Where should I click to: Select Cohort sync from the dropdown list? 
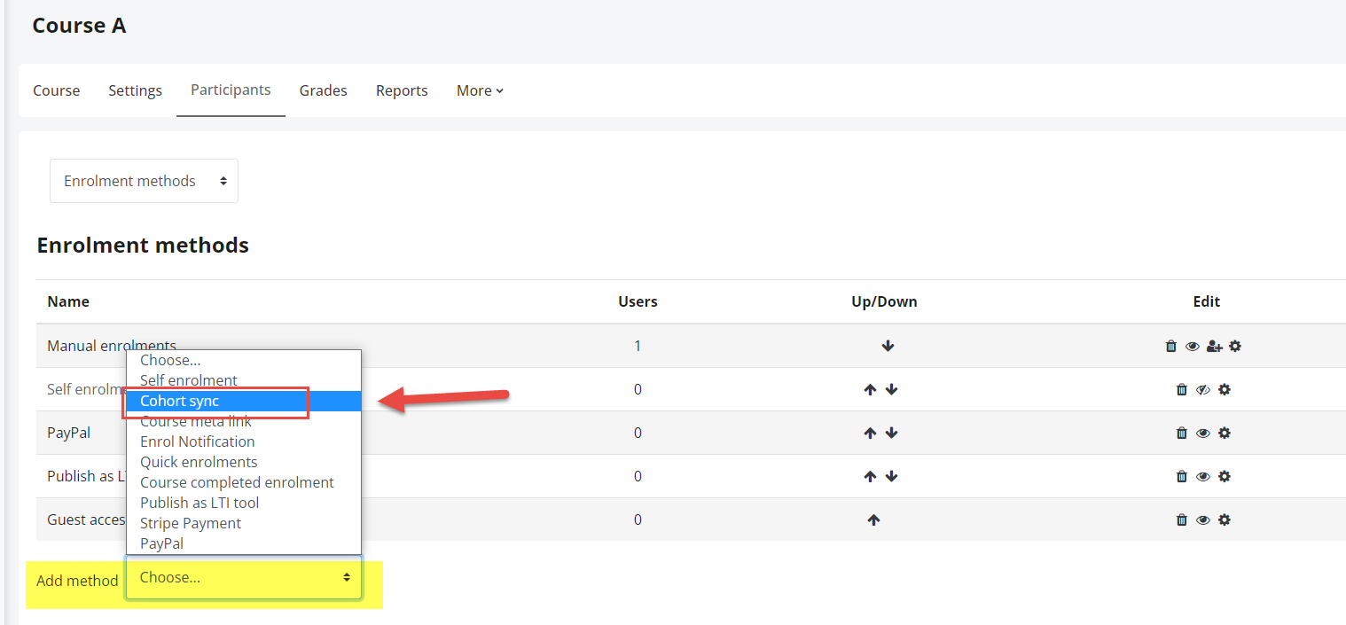(x=244, y=401)
